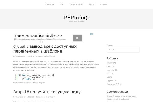Open the Уроки по PHP (4) category
153x102 pixels.
[114, 84]
